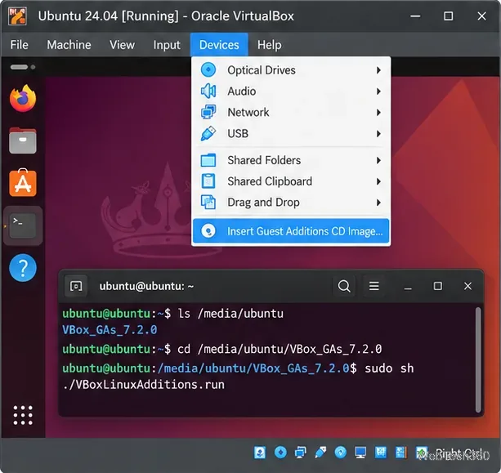
Task: Click the Shared Folders folder icon
Action: [208, 160]
